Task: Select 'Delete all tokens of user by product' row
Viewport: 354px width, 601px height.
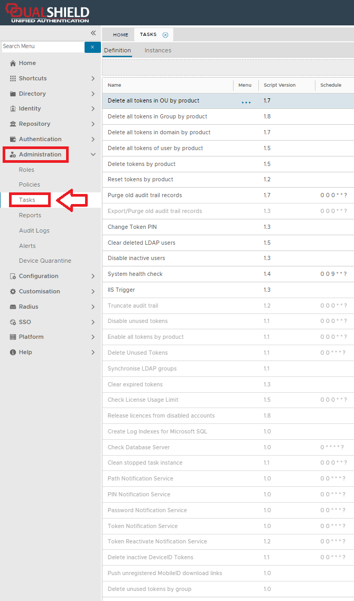Action: (x=228, y=149)
